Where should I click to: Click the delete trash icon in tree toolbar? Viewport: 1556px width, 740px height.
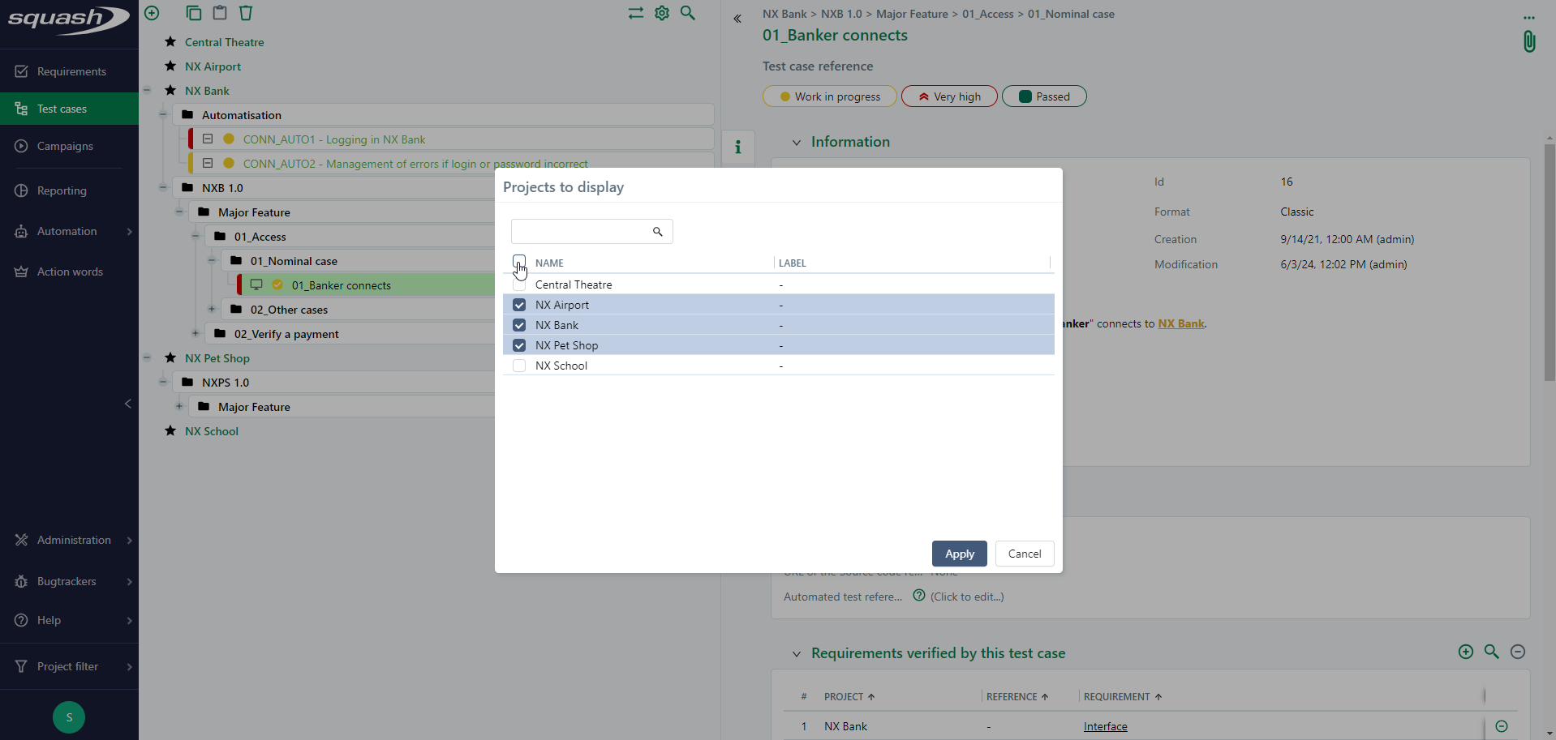tap(246, 13)
